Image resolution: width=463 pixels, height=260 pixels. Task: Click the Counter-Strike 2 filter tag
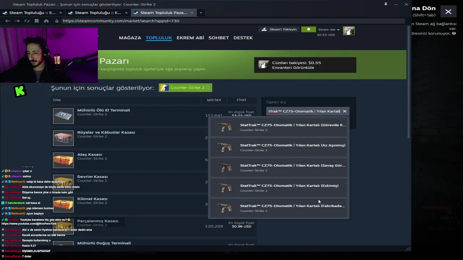pyautogui.click(x=185, y=88)
